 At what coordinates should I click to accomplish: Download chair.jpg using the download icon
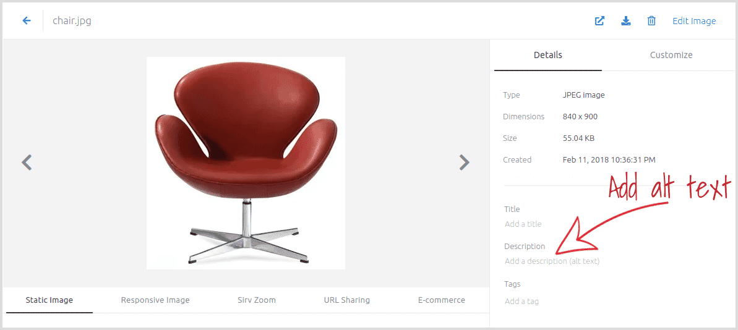[626, 21]
